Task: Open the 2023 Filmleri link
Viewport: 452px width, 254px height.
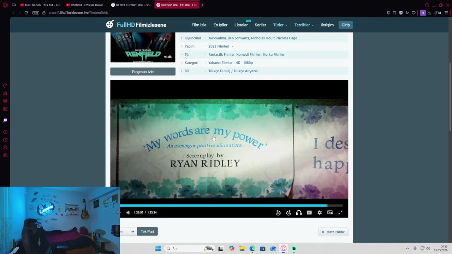Action: 219,46
